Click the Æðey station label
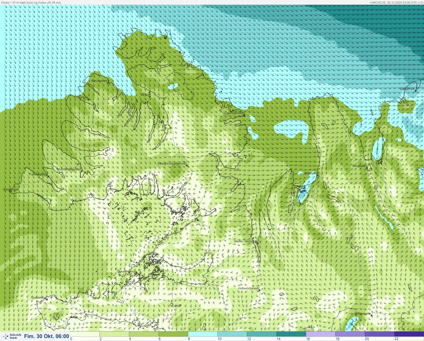Image resolution: width=424 pixels, height=341 pixels. (145, 94)
